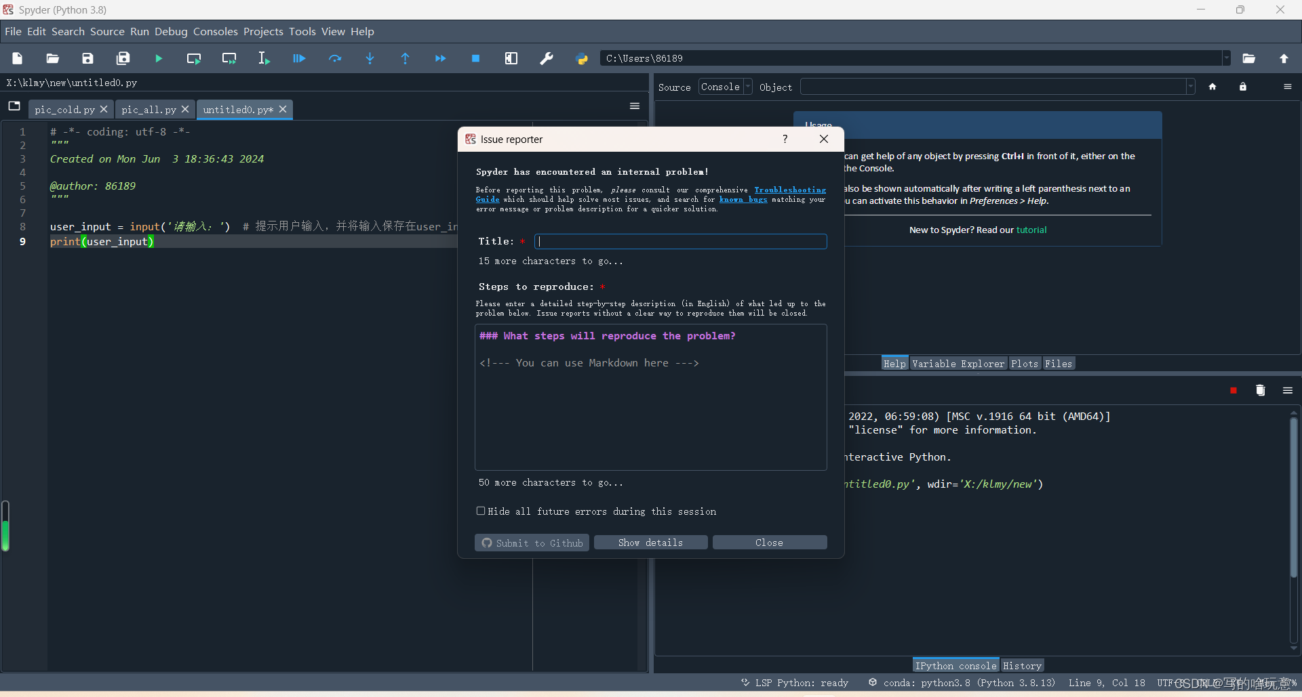Screen dimensions: 1302x697
Task: Toggle the lock pane icon
Action: click(x=1243, y=87)
